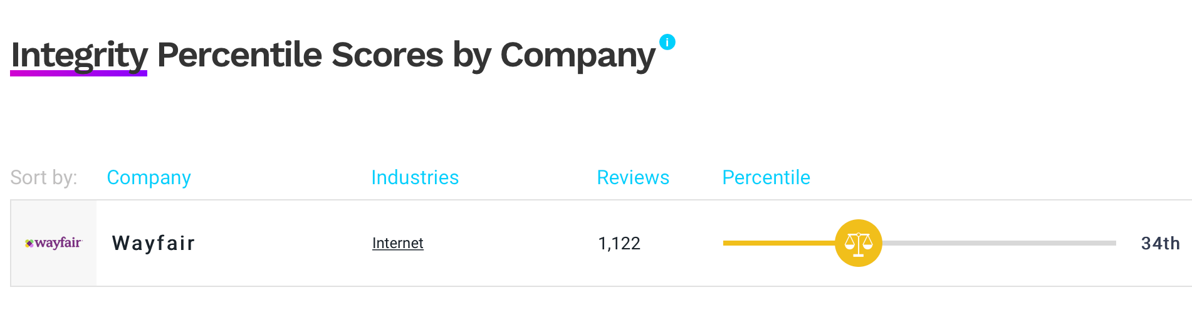Click blank space between Wayfair name and Internet
The image size is (1192, 312).
click(283, 243)
